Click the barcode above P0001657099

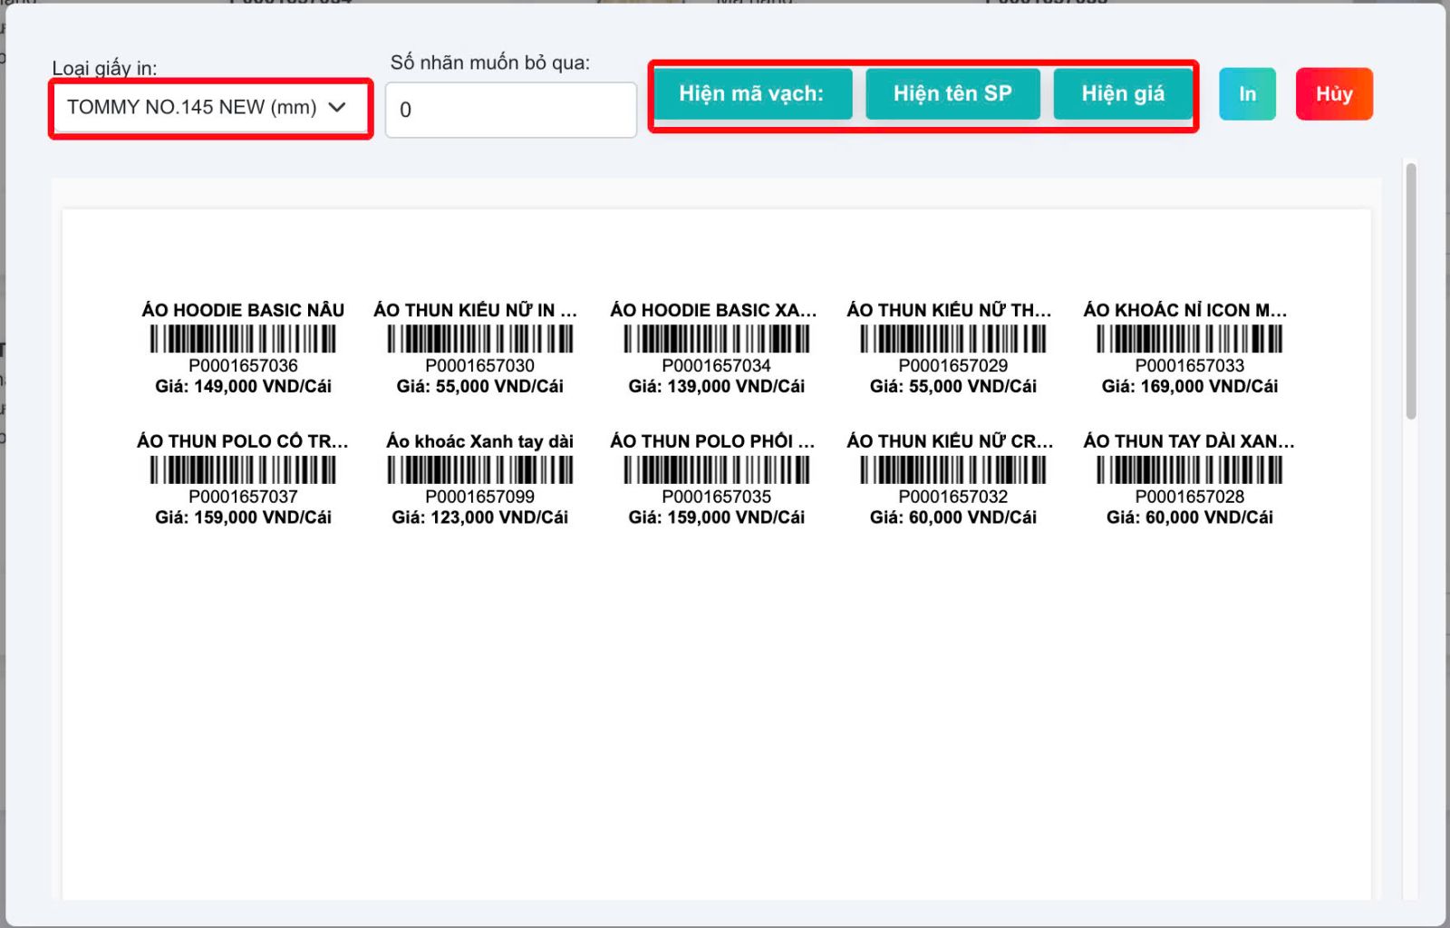coord(480,470)
